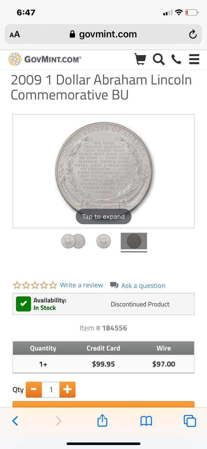This screenshot has width=207, height=449.
Task: Tap the search magnifier icon
Action: tap(159, 59)
